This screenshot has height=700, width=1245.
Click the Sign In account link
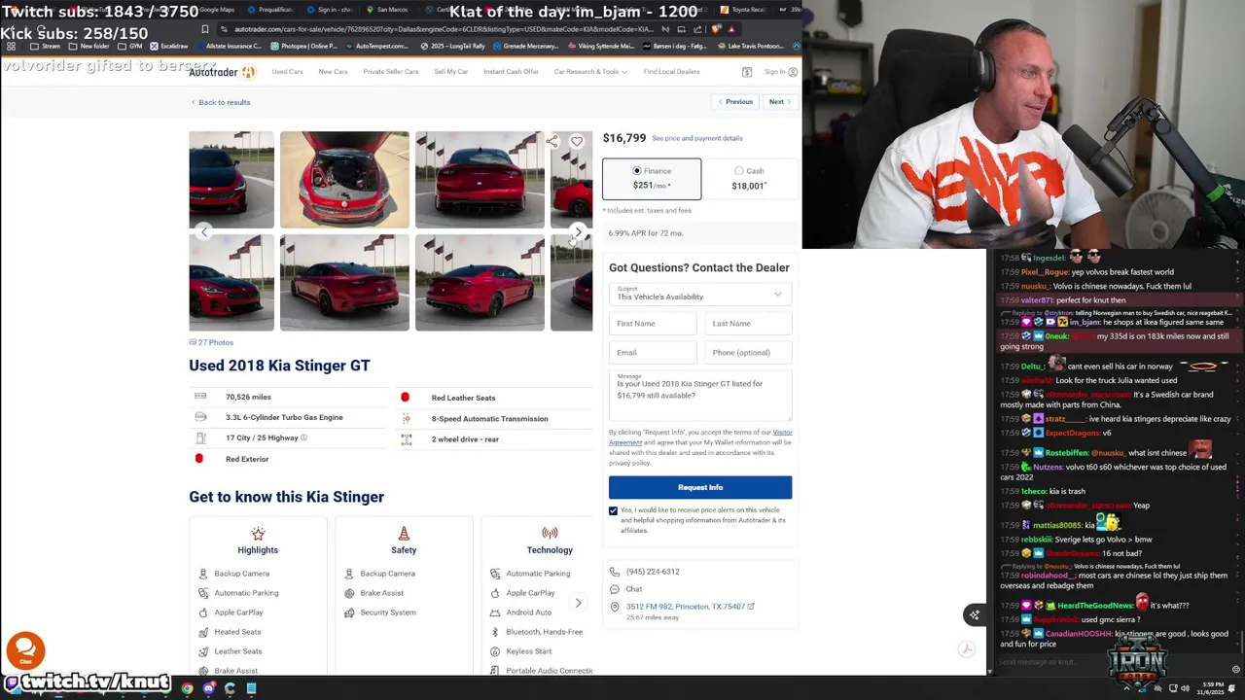(x=780, y=72)
